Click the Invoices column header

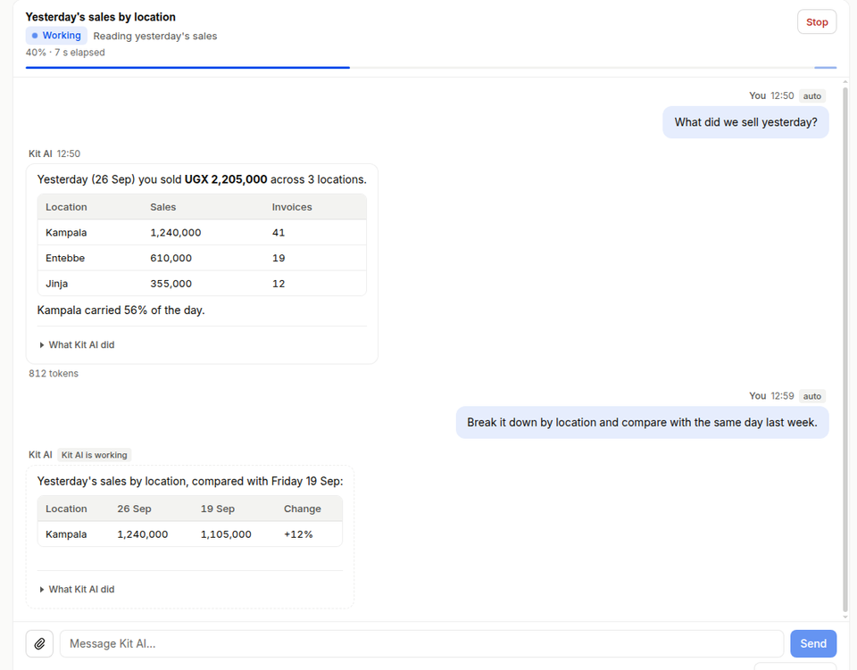pyautogui.click(x=292, y=208)
